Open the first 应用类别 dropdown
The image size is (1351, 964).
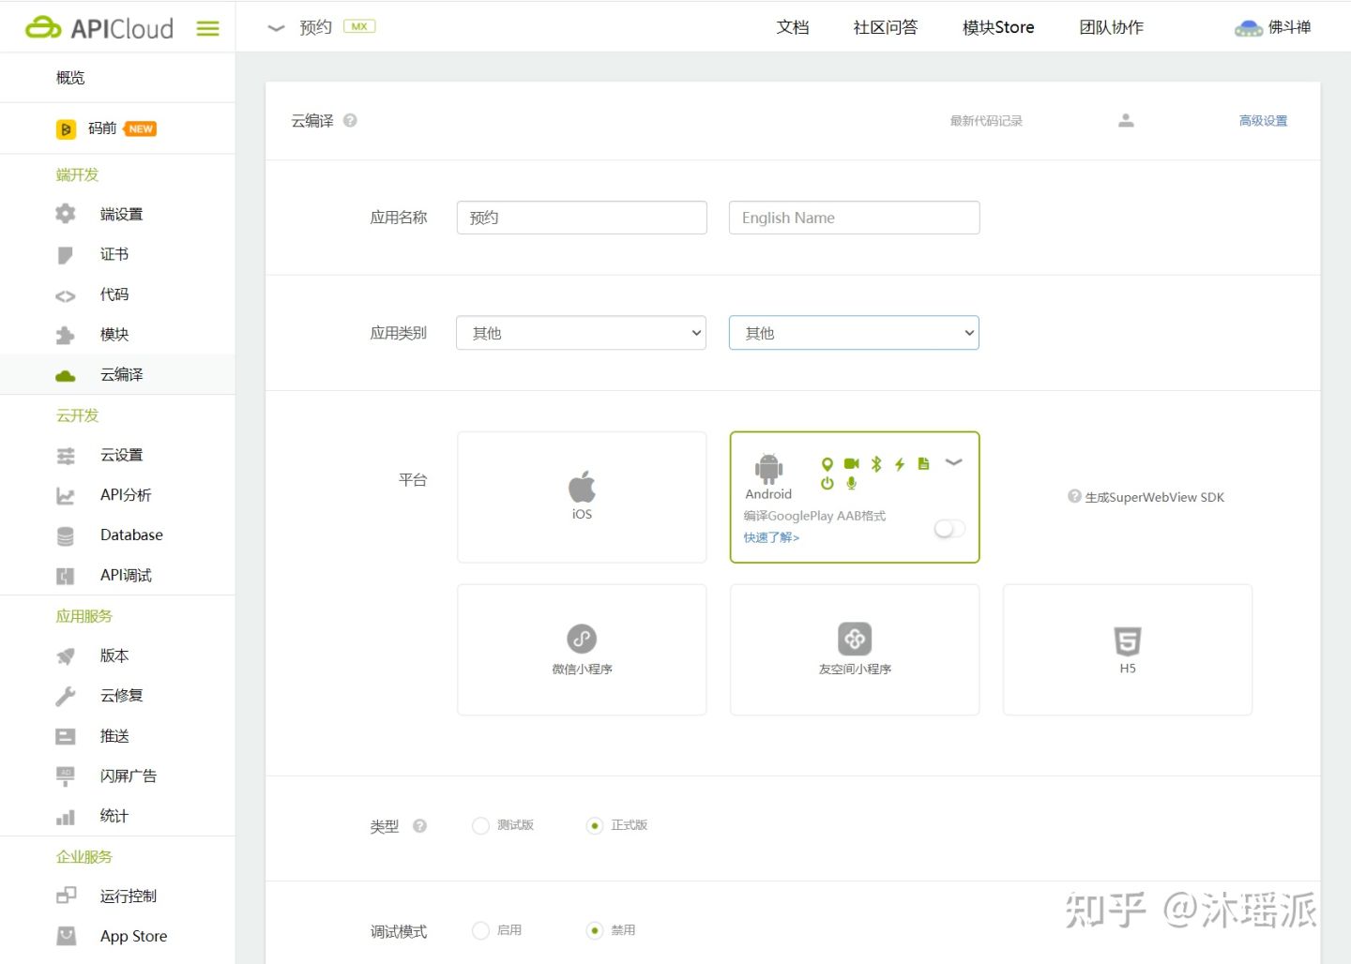tap(581, 333)
